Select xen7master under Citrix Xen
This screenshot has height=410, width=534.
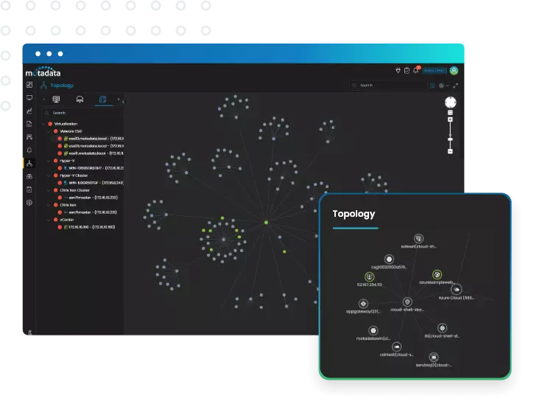(x=87, y=212)
